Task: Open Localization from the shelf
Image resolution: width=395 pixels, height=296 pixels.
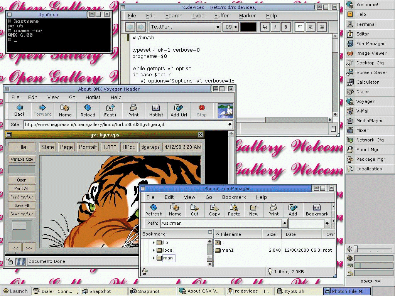Action: (370, 169)
